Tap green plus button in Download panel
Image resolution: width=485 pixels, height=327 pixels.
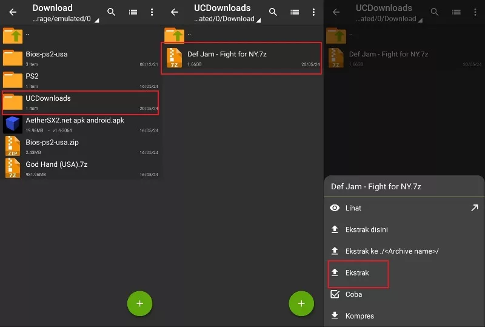coord(140,303)
